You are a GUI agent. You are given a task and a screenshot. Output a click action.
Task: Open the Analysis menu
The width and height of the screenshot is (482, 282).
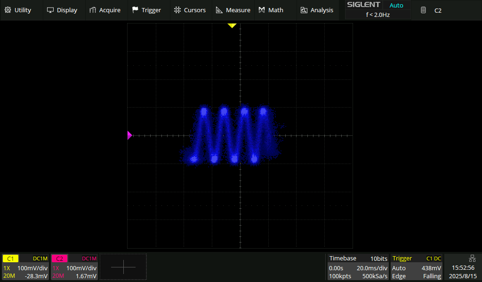click(317, 10)
